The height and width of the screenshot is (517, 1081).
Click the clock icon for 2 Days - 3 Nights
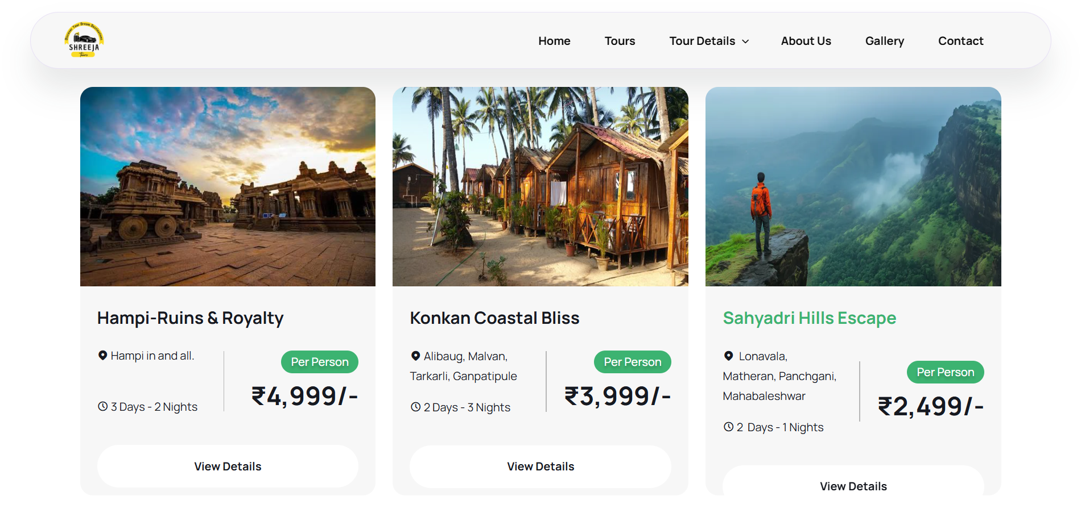point(416,407)
